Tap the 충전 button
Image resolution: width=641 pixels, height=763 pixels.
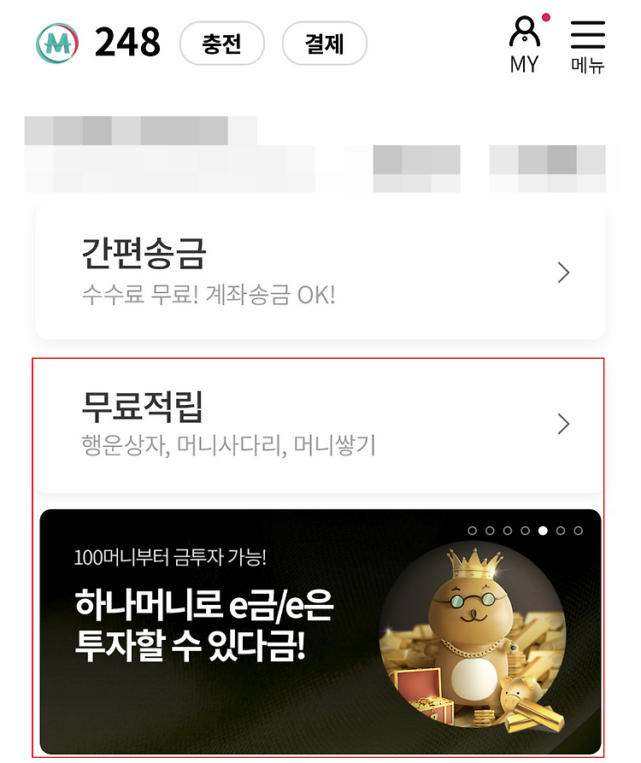tap(222, 44)
